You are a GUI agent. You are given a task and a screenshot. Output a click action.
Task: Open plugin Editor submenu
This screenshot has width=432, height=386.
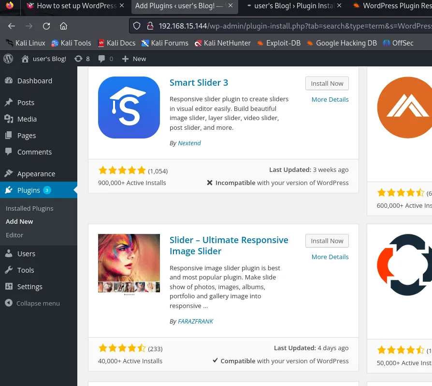pyautogui.click(x=14, y=235)
